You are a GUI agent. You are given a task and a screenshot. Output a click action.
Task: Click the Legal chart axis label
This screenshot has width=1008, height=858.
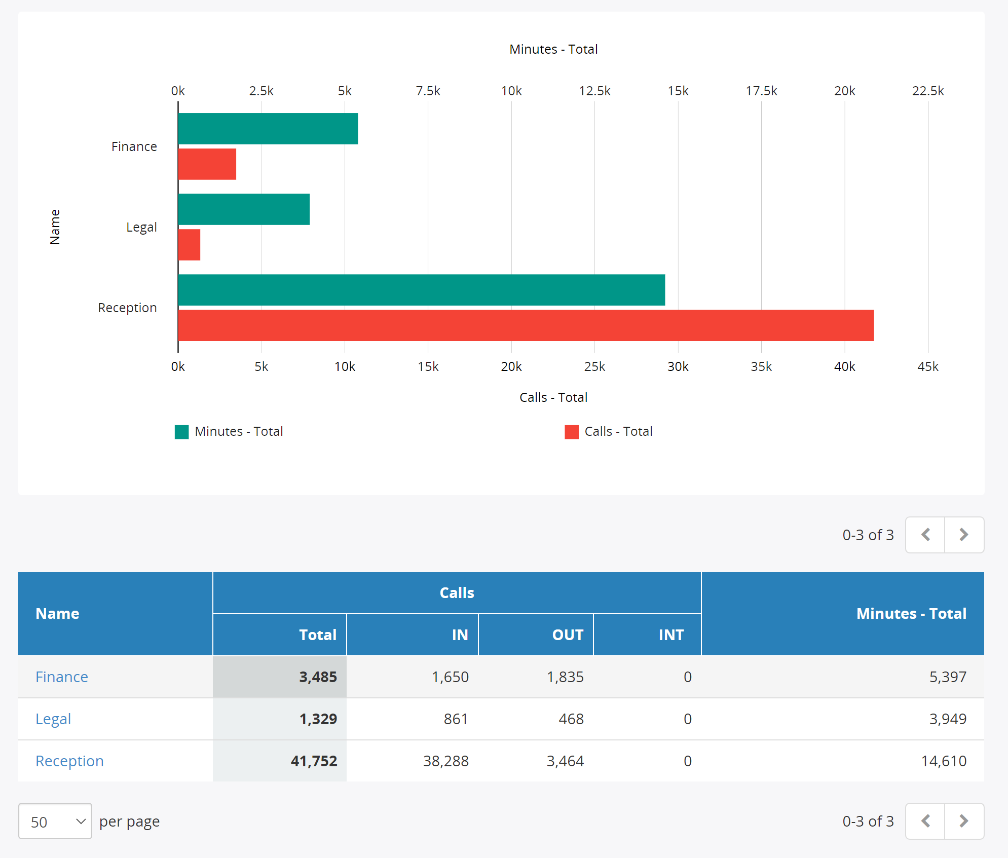coord(141,227)
